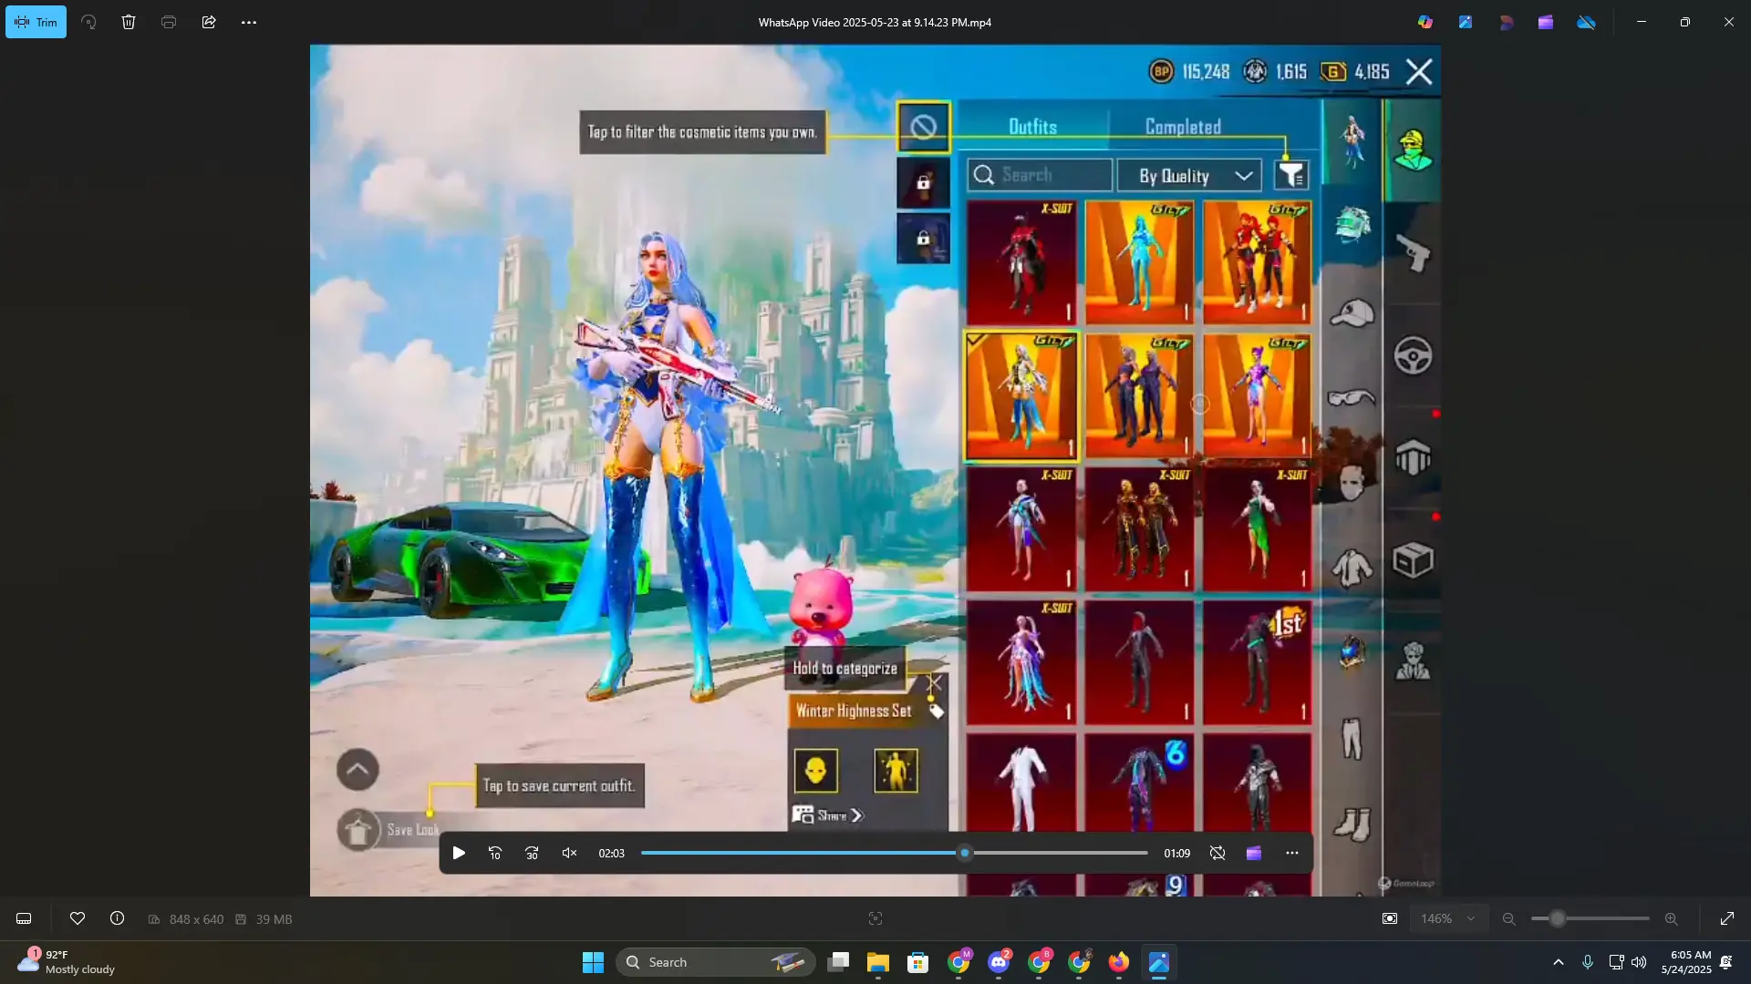This screenshot has height=984, width=1751.
Task: Skip forward 30 seconds
Action: 532,853
